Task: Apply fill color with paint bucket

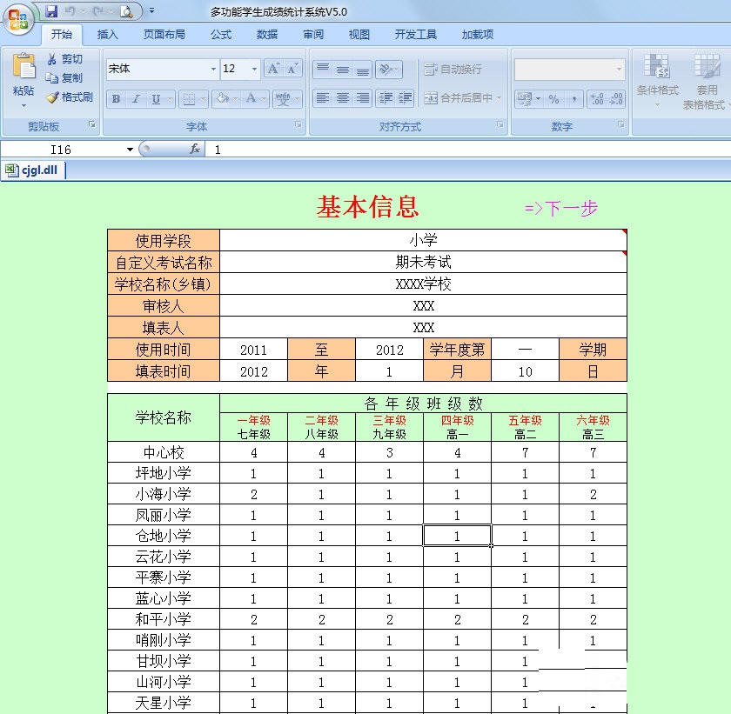Action: [223, 98]
